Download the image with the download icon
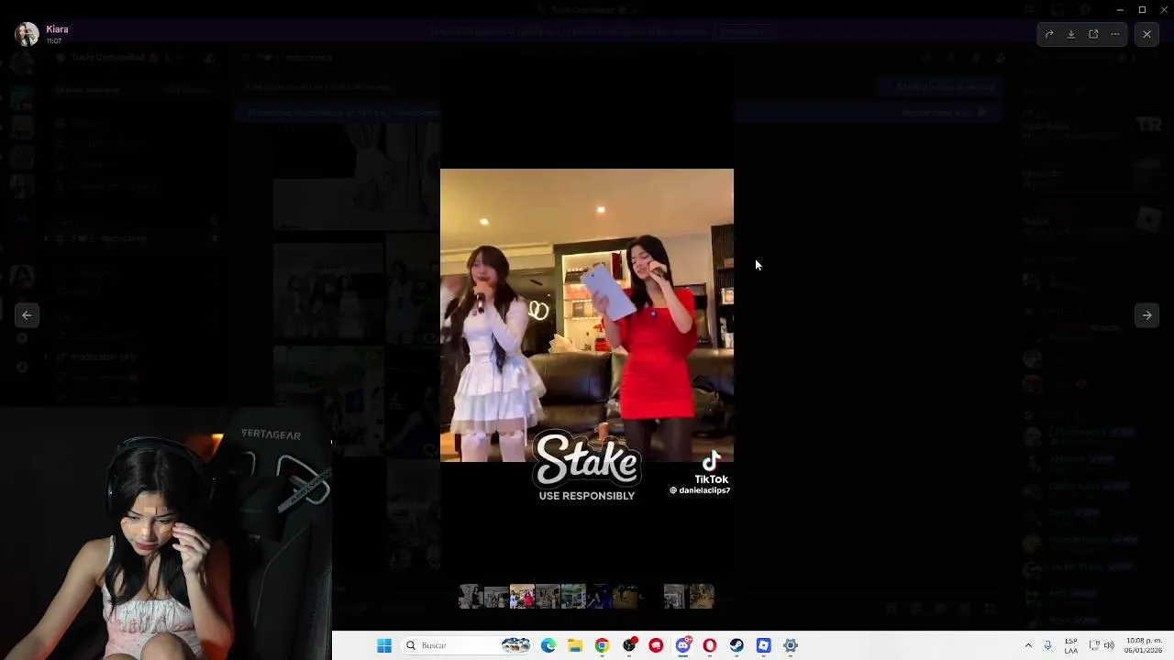Image resolution: width=1174 pixels, height=660 pixels. pos(1071,35)
